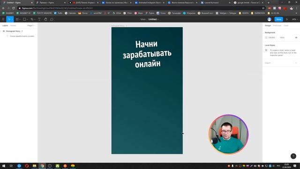Click the Chrome icon on the taskbar
This screenshot has height=169, width=300.
pos(42,166)
